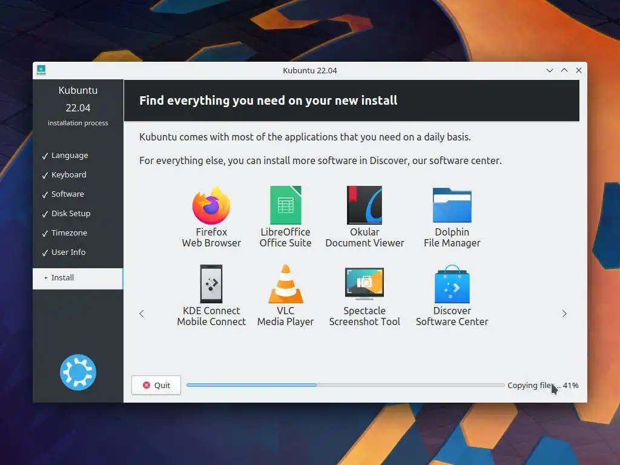Select the Dolphin File Manager folder icon

(x=452, y=205)
